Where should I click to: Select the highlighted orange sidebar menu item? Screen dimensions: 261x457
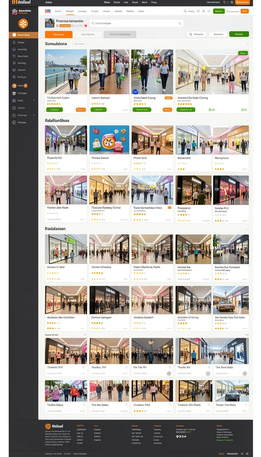pos(23,35)
